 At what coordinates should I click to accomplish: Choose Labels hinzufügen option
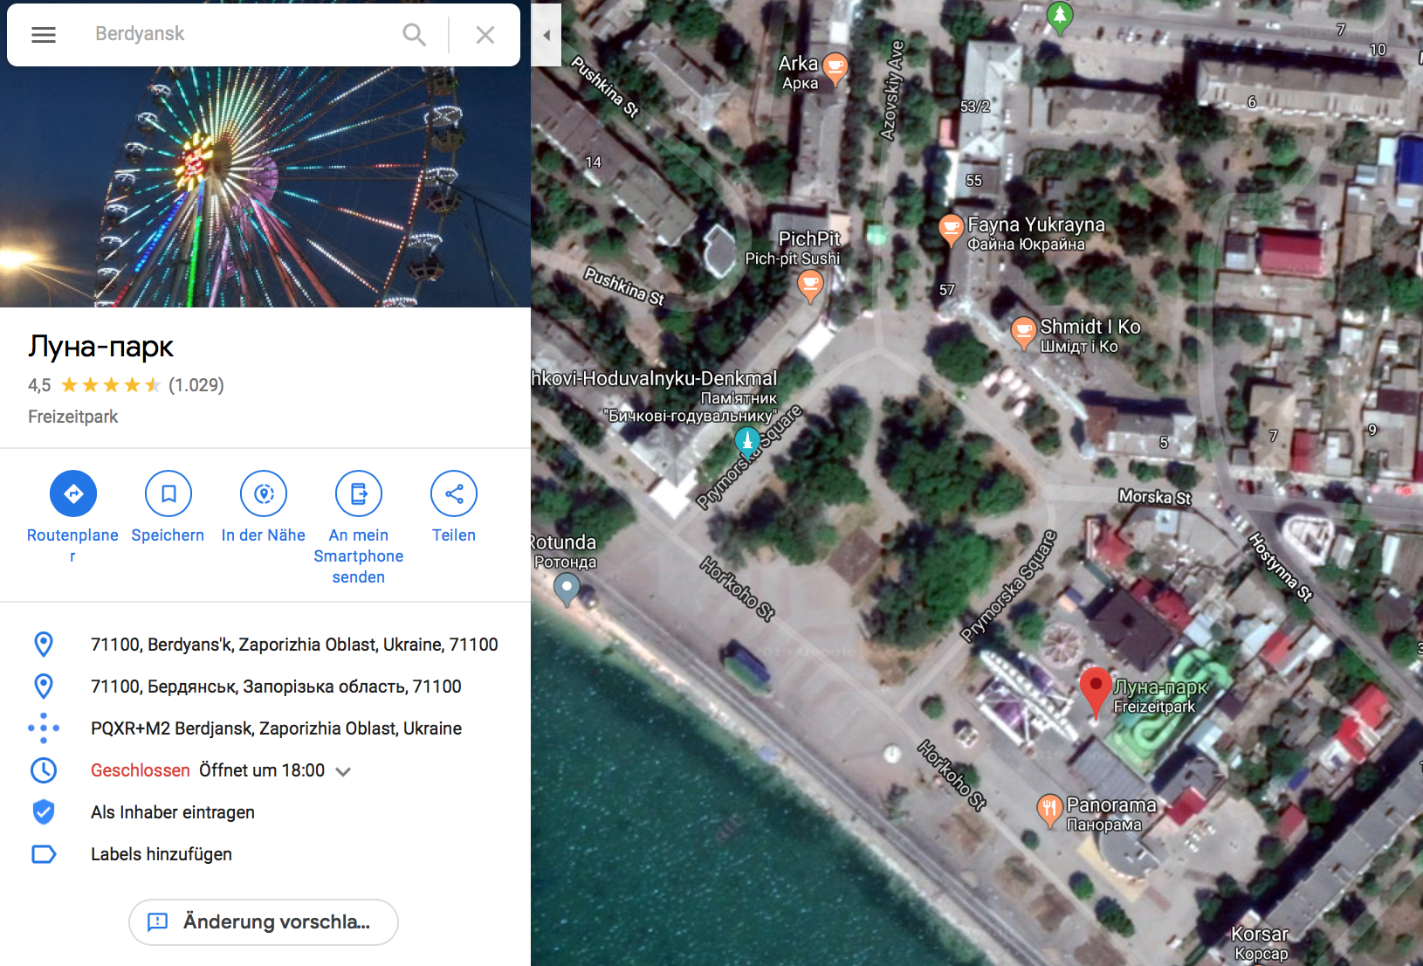(x=265, y=854)
